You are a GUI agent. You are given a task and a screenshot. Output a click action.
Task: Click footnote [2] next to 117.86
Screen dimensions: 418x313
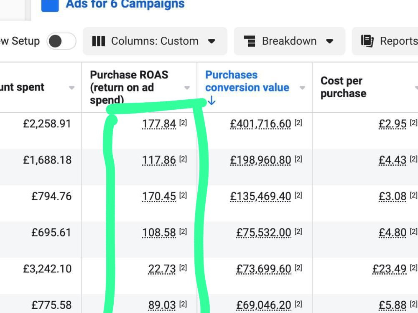click(183, 159)
